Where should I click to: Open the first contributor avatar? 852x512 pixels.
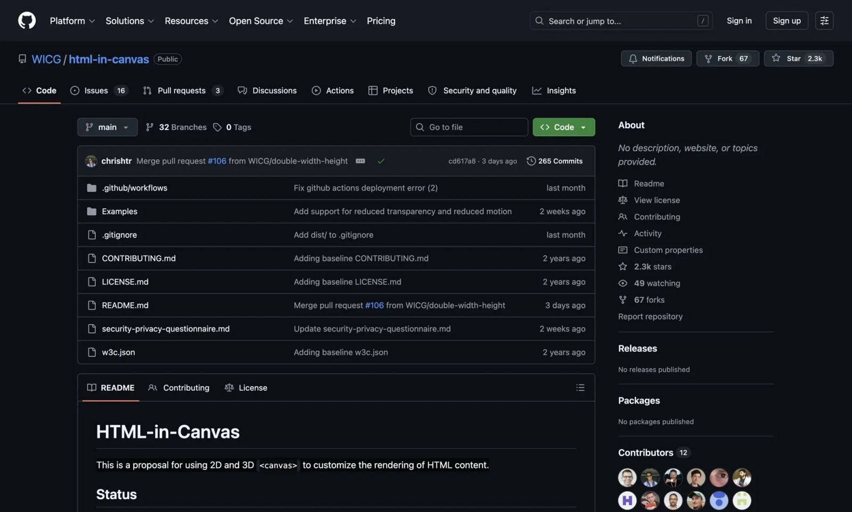(x=627, y=477)
